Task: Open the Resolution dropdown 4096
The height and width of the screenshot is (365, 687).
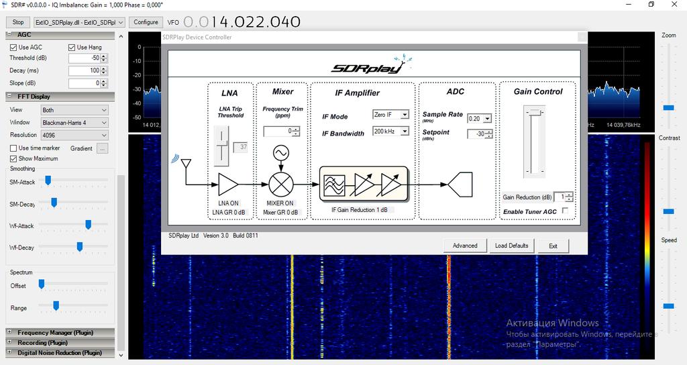Action: coord(75,136)
